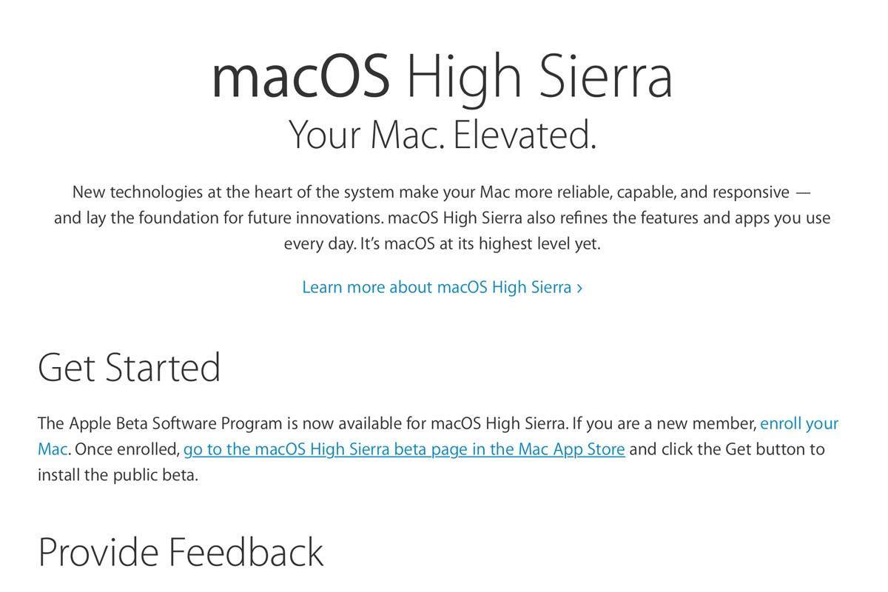Follow the 'enroll your' link text
This screenshot has width=888, height=592.
tap(799, 424)
